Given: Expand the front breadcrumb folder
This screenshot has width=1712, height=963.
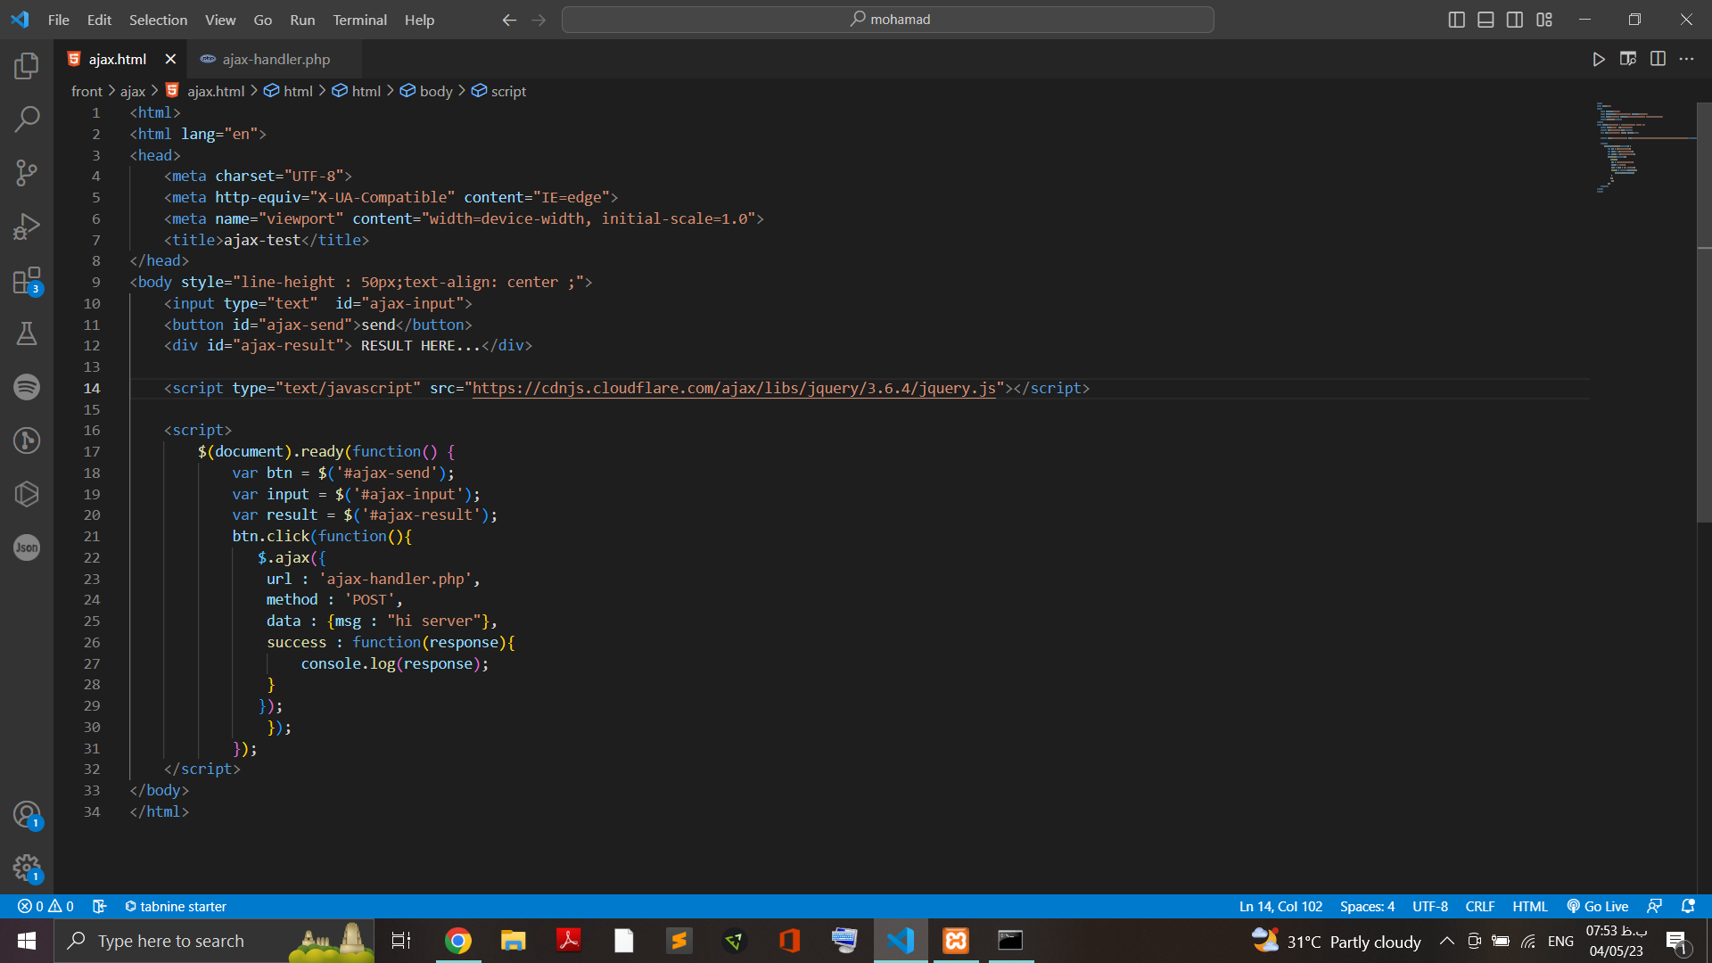Looking at the screenshot, I should 86,91.
